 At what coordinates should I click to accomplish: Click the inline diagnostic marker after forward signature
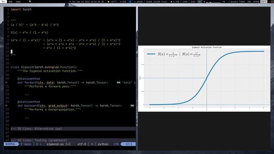click(x=119, y=83)
